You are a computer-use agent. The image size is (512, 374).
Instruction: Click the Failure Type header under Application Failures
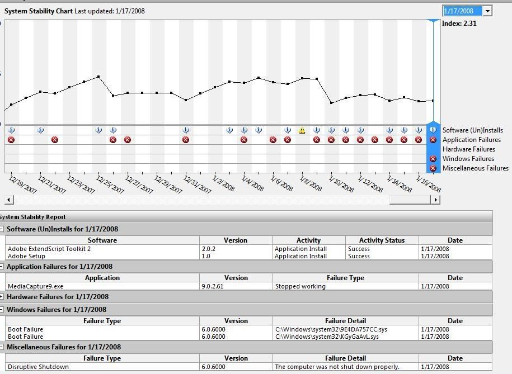click(x=345, y=278)
